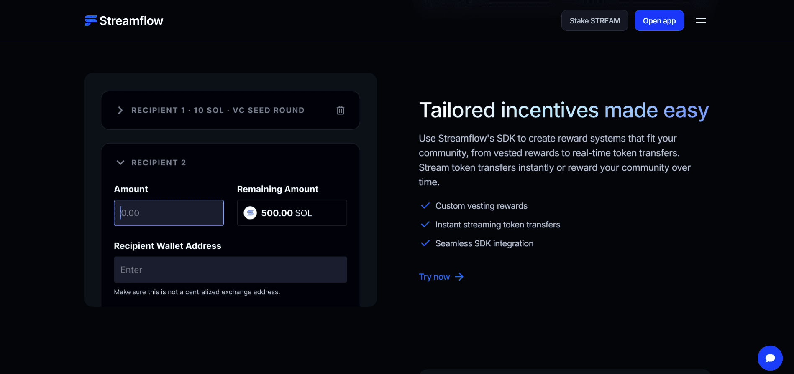
Task: Click the paragraph about Streamflow's SDK
Action: pos(555,160)
